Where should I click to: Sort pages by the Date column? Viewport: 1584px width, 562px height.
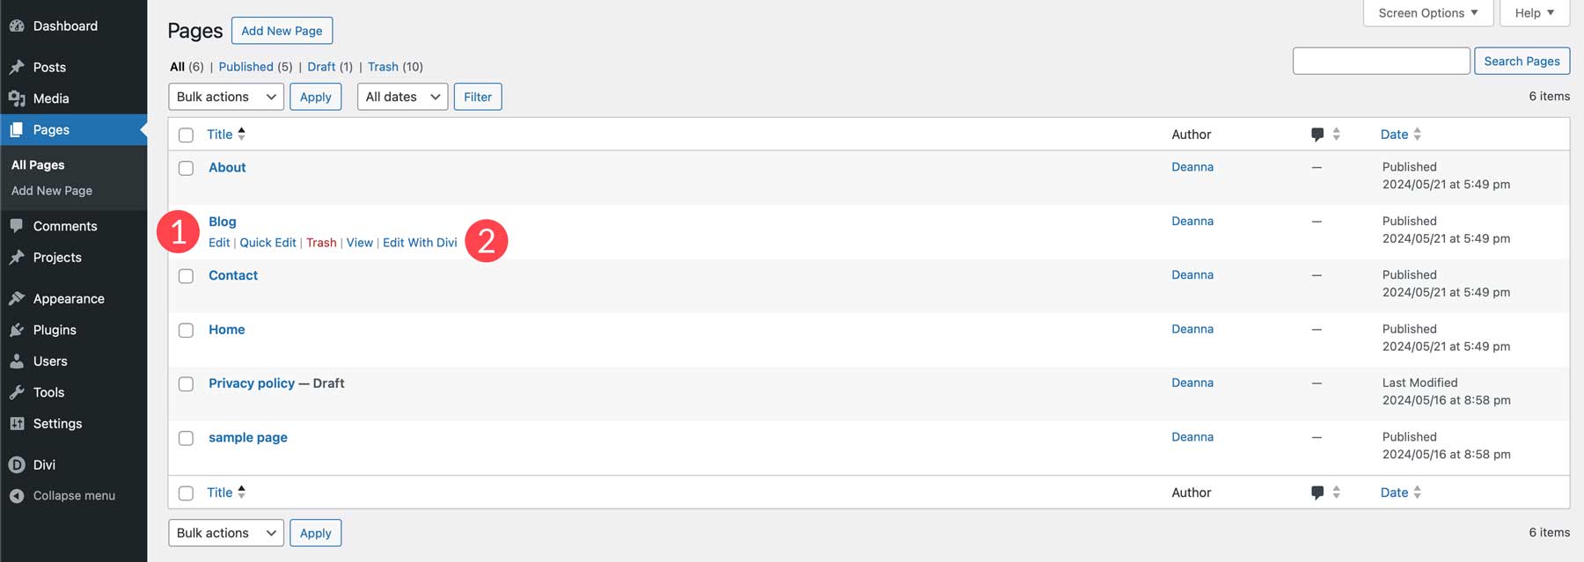click(x=1394, y=135)
